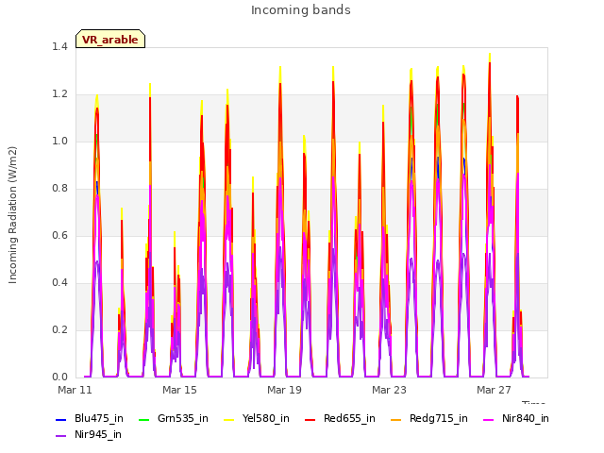The width and height of the screenshot is (604, 453).
Task: Click the 0.4 y-axis tick label
Action: (59, 283)
